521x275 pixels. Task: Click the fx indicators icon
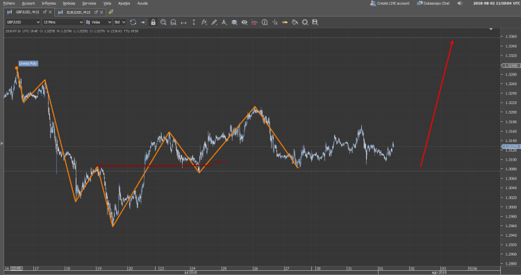coord(204,22)
